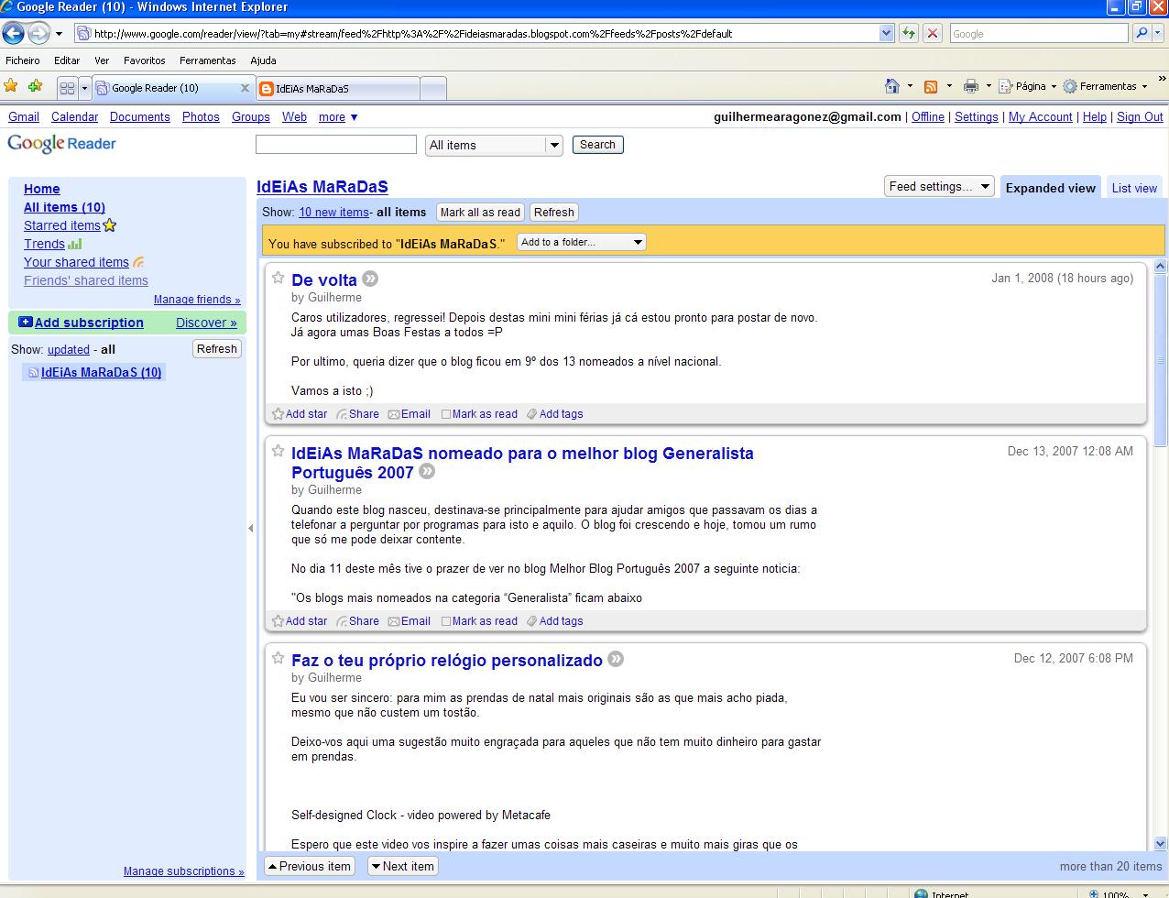This screenshot has height=898, width=1169.
Task: Click the Refresh page icon beside address bar
Action: 908,33
